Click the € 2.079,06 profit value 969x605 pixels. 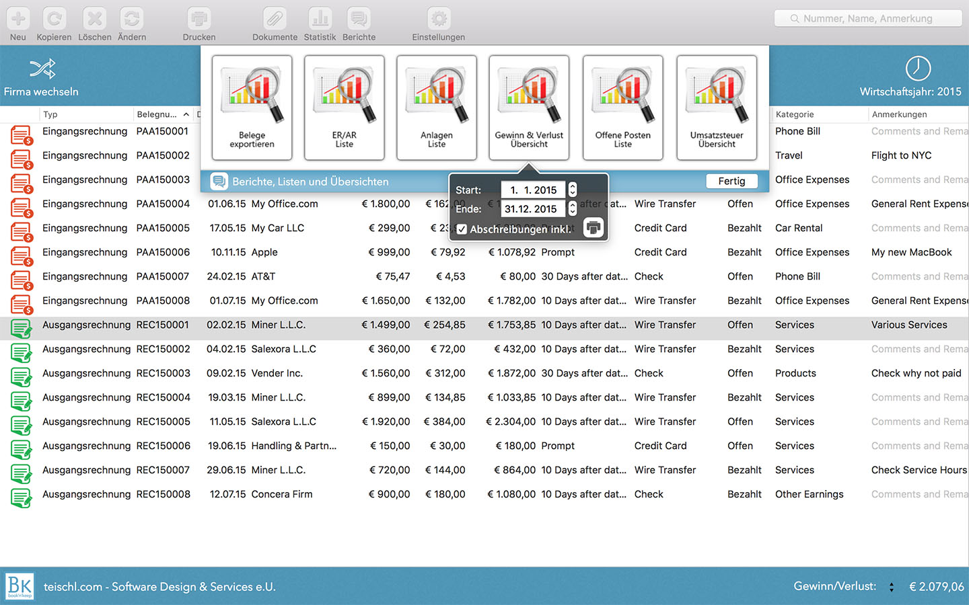pyautogui.click(x=936, y=587)
